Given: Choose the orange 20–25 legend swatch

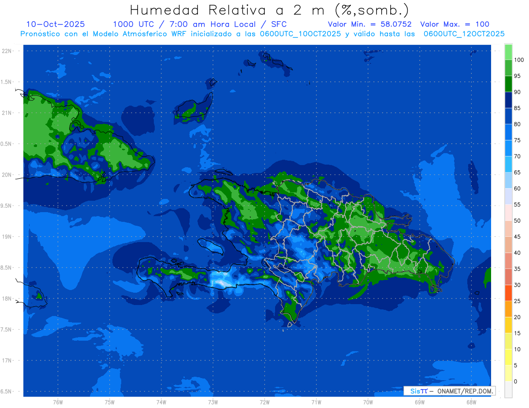Looking at the screenshot, I should pos(508,309).
